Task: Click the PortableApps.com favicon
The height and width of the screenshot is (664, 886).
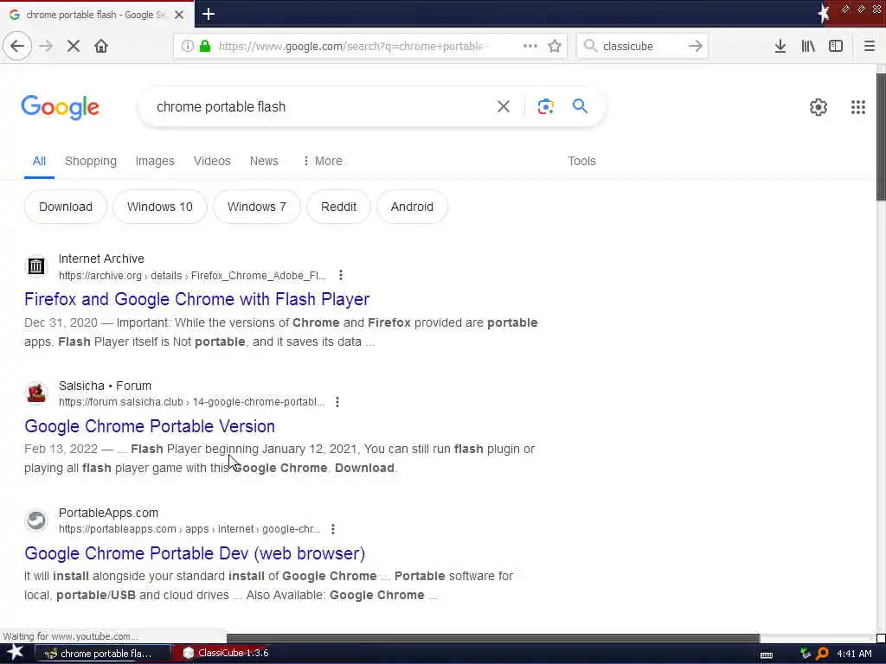Action: tap(36, 520)
